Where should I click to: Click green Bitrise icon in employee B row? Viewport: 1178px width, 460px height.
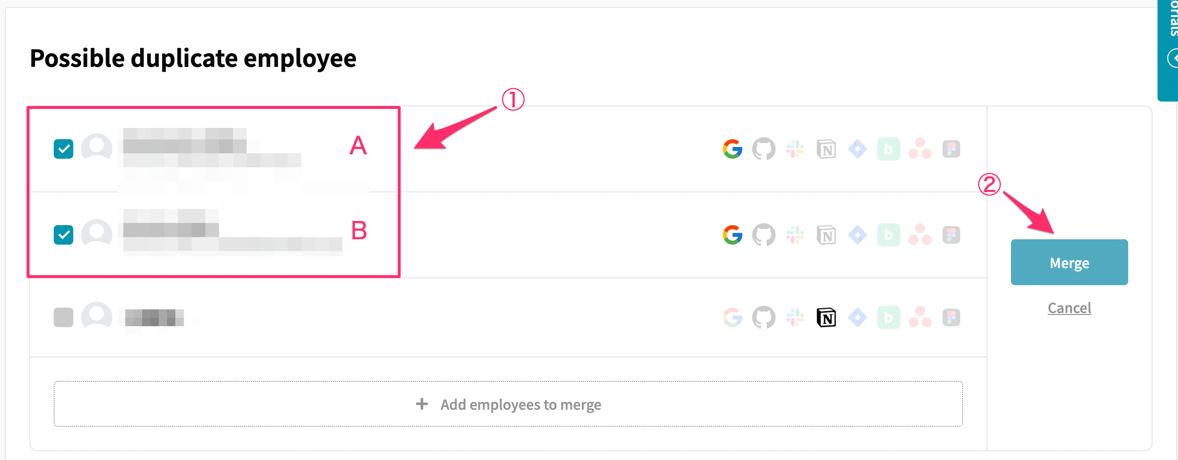889,235
